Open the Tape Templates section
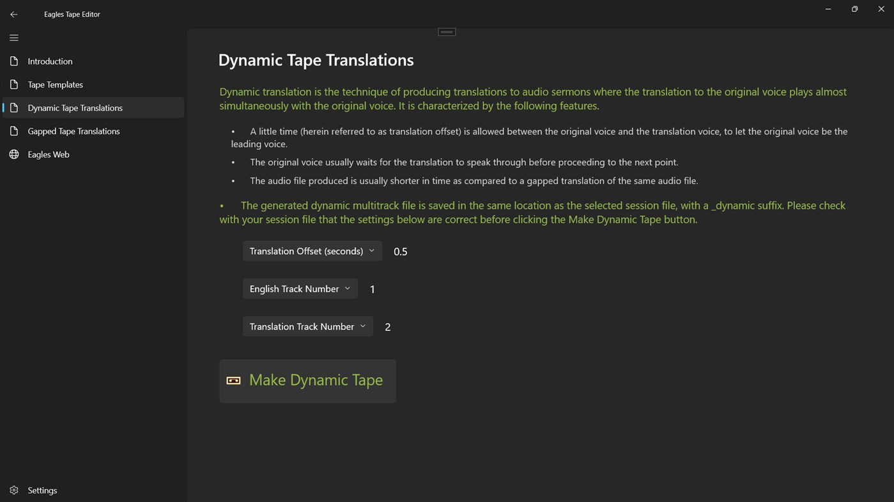The width and height of the screenshot is (894, 502). [x=55, y=84]
